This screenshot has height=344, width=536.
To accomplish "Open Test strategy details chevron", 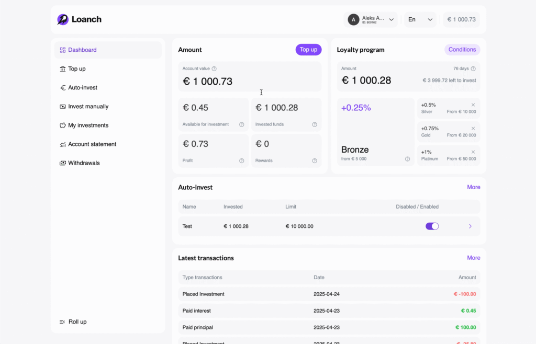I will (x=470, y=226).
